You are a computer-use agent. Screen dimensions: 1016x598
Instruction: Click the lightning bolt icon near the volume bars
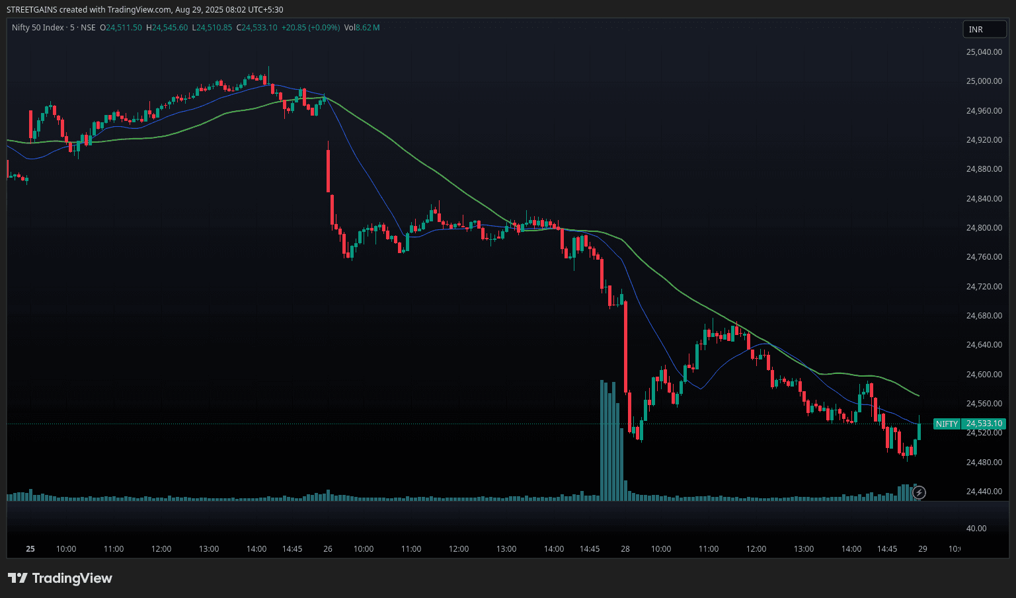[x=919, y=492]
